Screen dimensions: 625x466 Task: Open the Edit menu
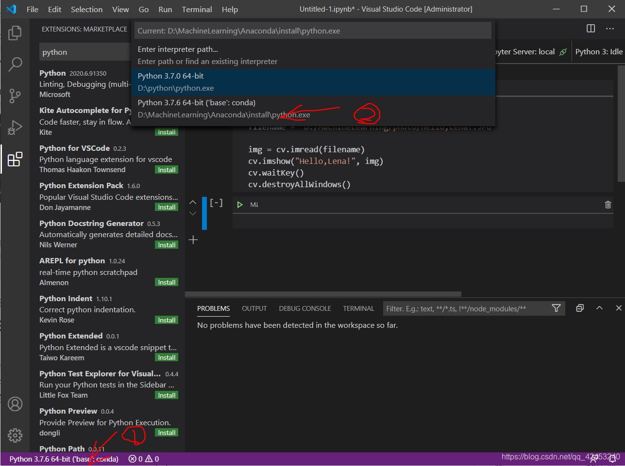click(x=55, y=9)
